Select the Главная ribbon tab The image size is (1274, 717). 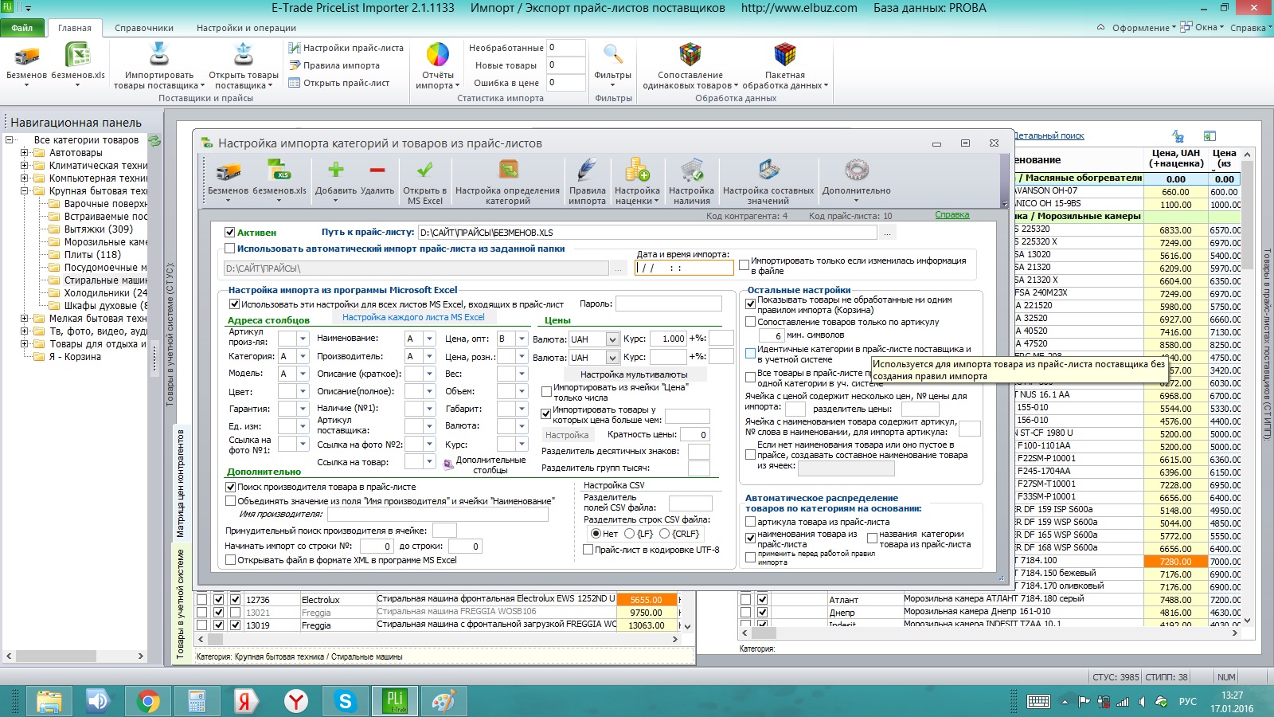click(75, 28)
